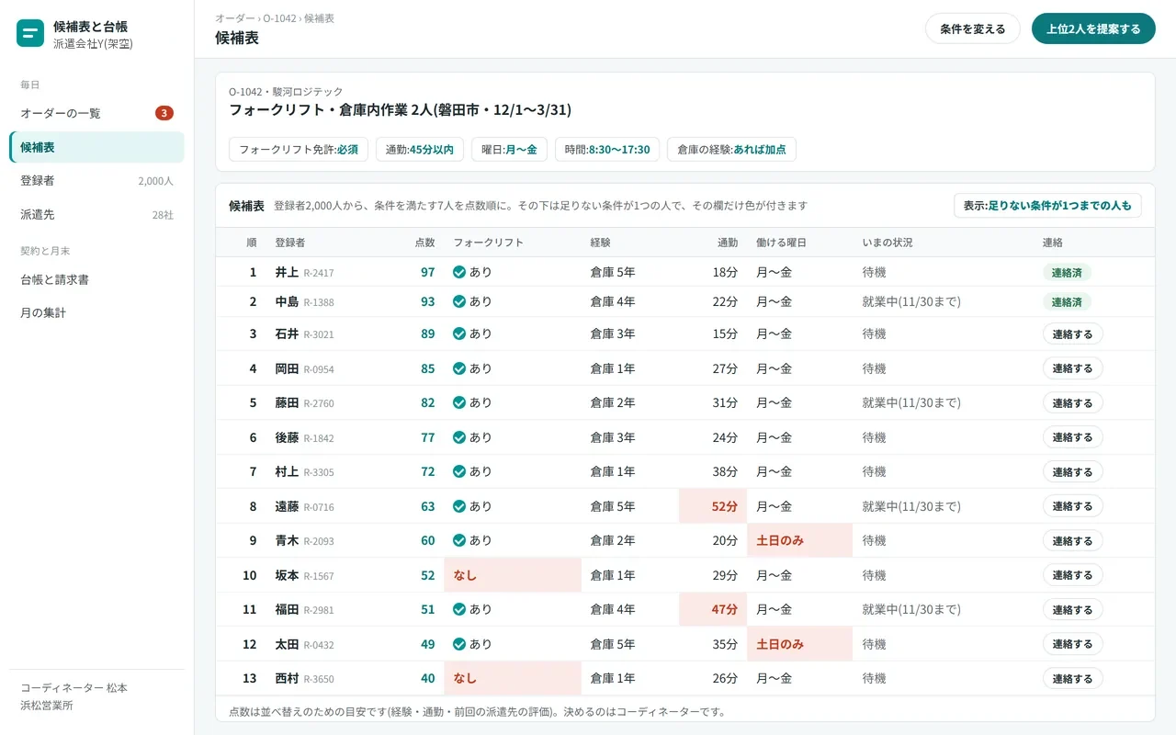Click 連絡する for 岡田

click(x=1072, y=368)
